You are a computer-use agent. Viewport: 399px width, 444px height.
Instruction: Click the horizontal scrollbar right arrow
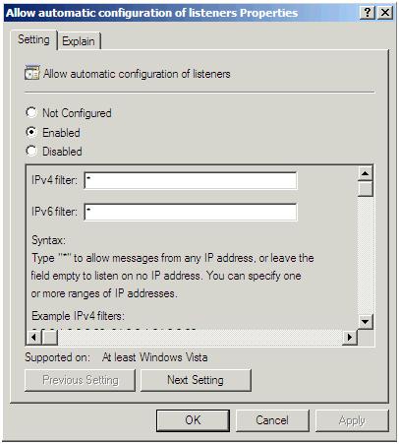point(350,337)
